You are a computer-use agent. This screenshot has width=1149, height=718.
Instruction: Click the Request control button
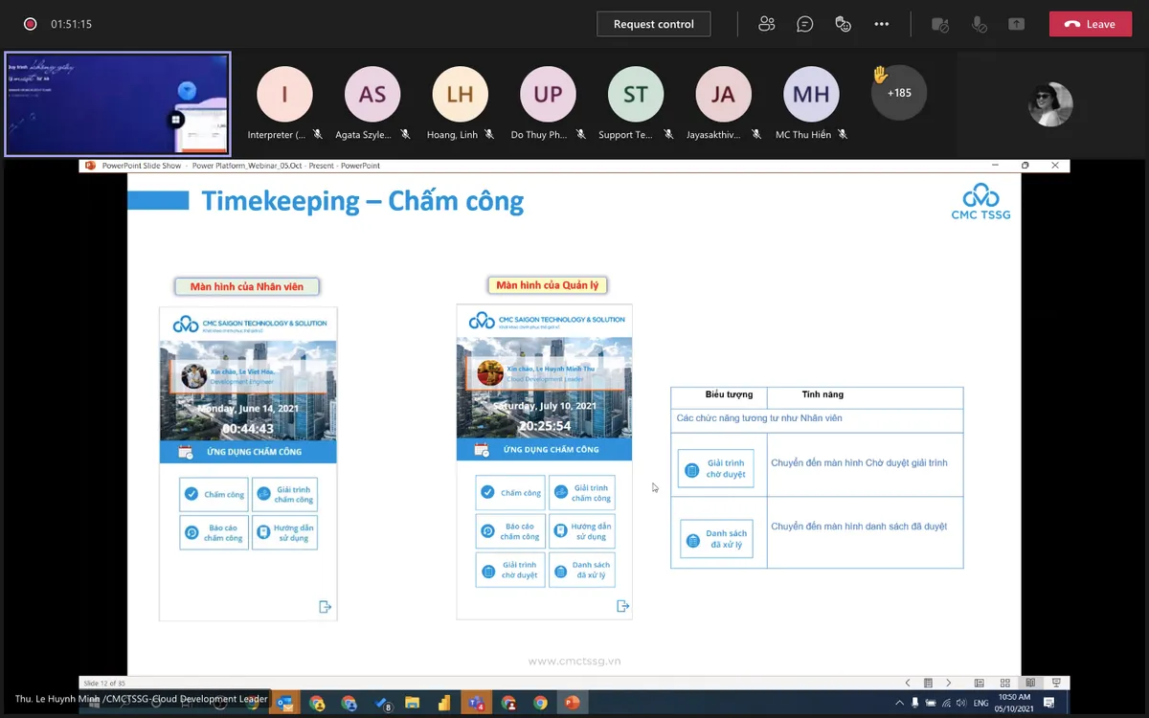pyautogui.click(x=654, y=23)
